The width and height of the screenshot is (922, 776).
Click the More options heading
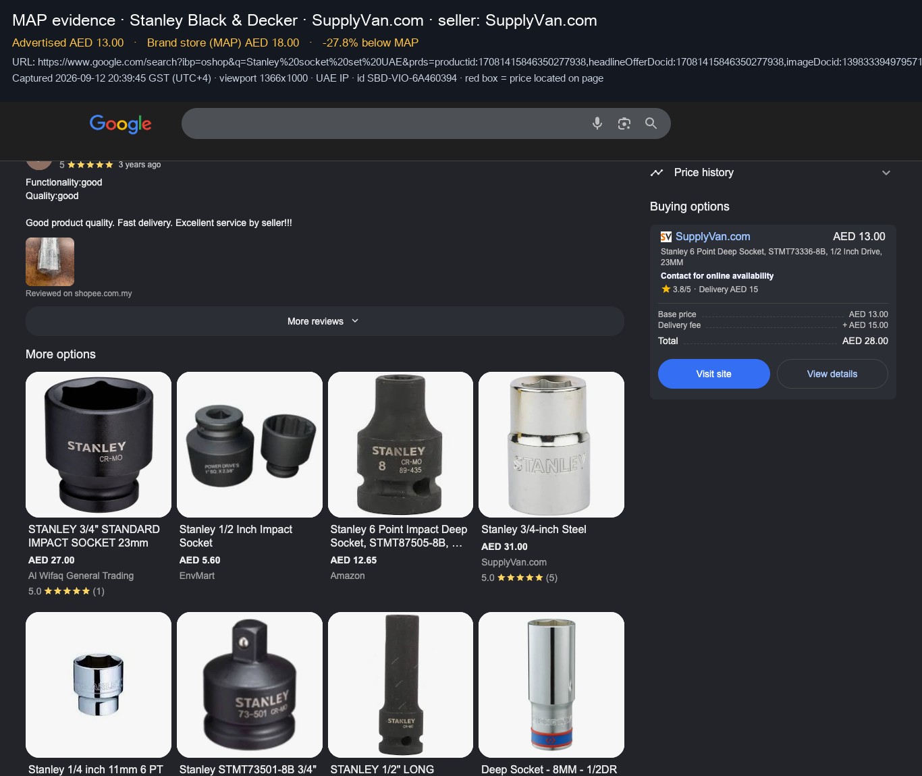click(61, 354)
